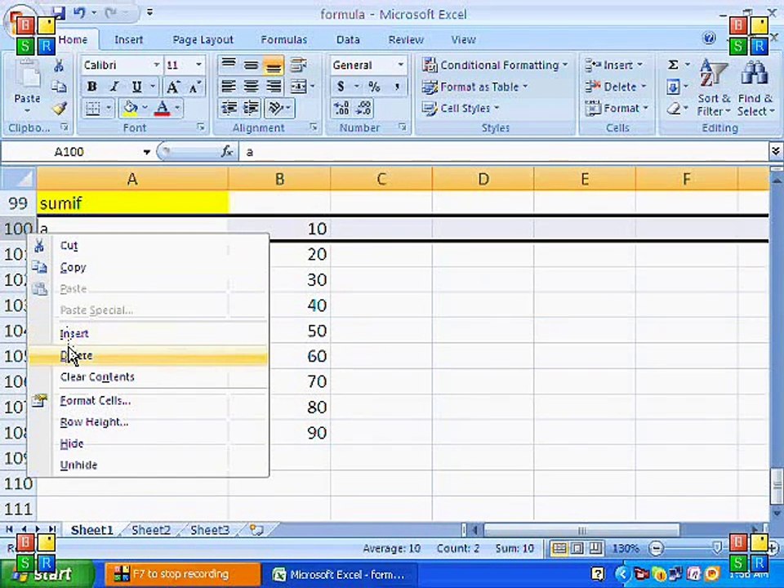Increase indent icon

(251, 108)
